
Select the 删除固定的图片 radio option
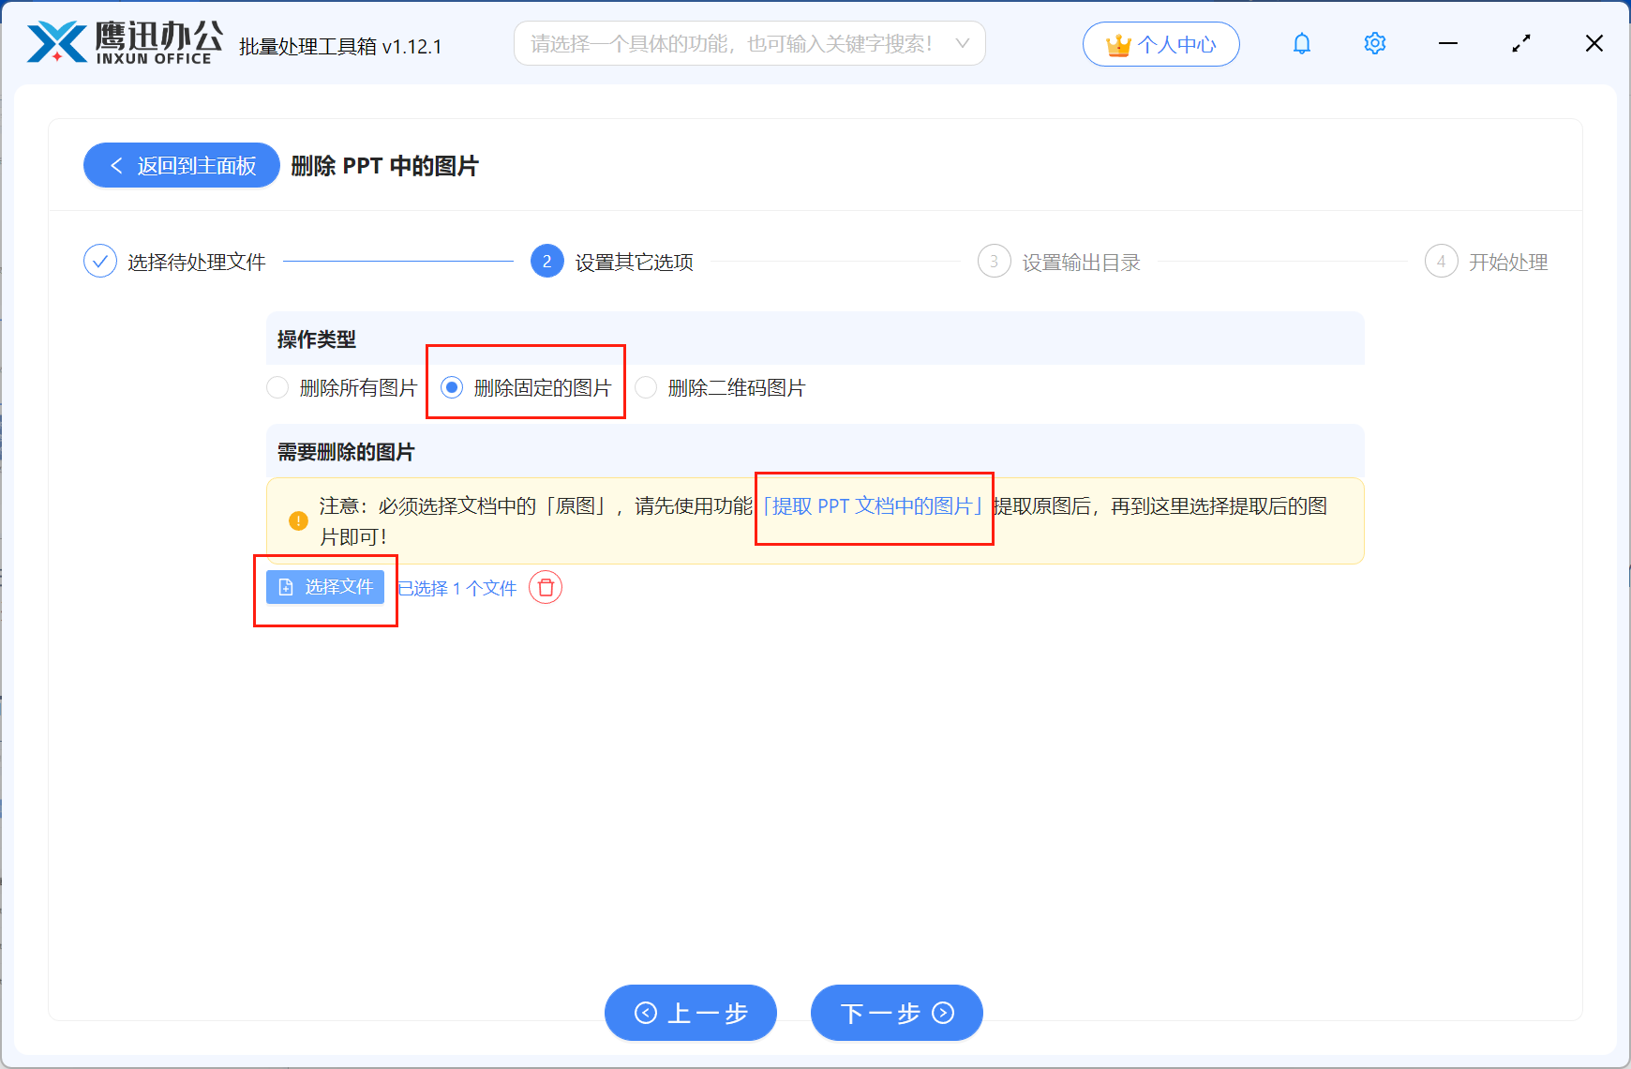(x=453, y=387)
